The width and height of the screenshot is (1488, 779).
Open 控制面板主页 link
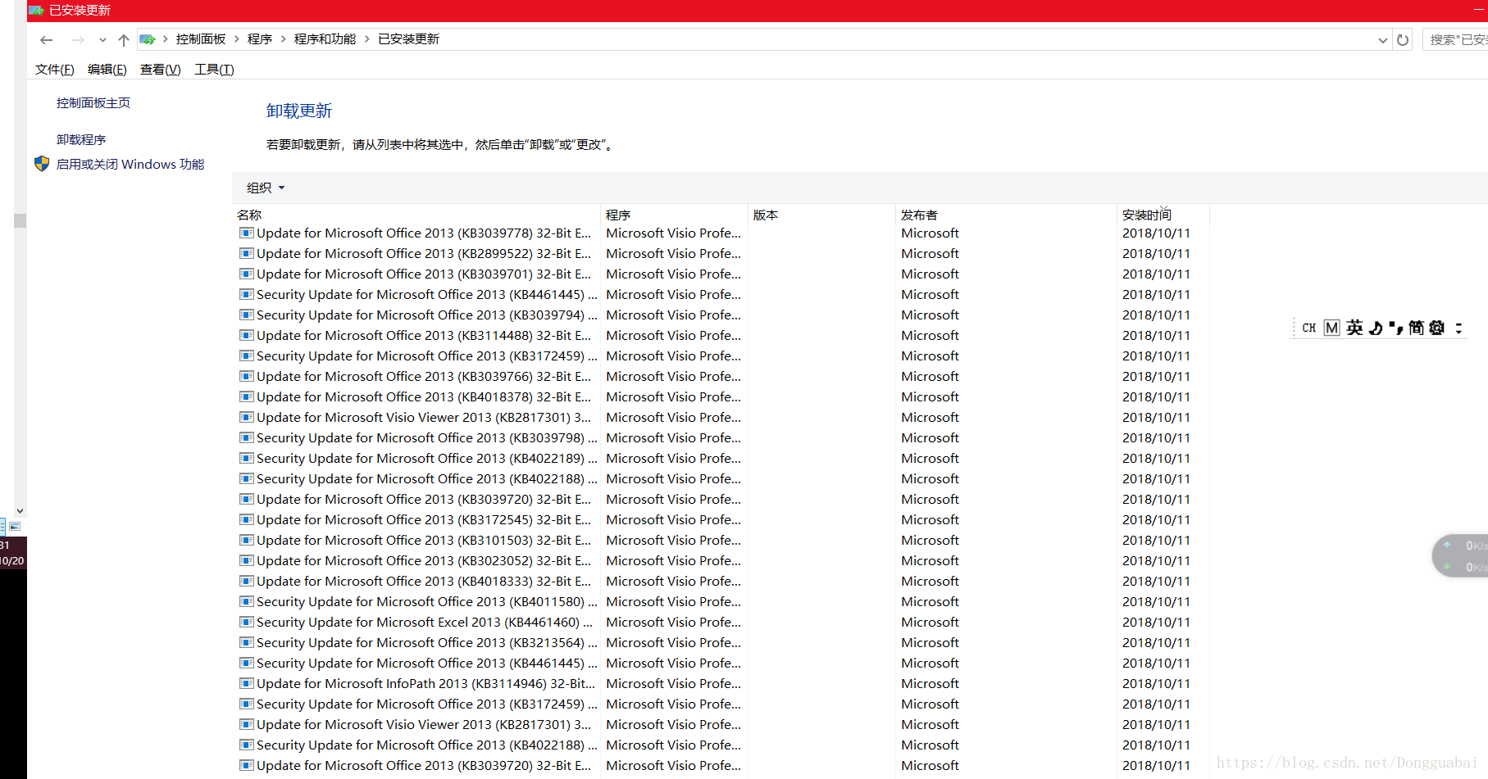[93, 103]
